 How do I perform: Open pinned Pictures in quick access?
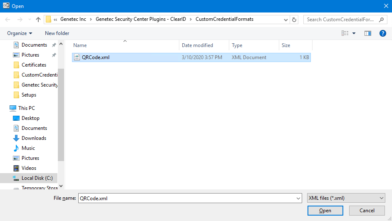tap(30, 55)
